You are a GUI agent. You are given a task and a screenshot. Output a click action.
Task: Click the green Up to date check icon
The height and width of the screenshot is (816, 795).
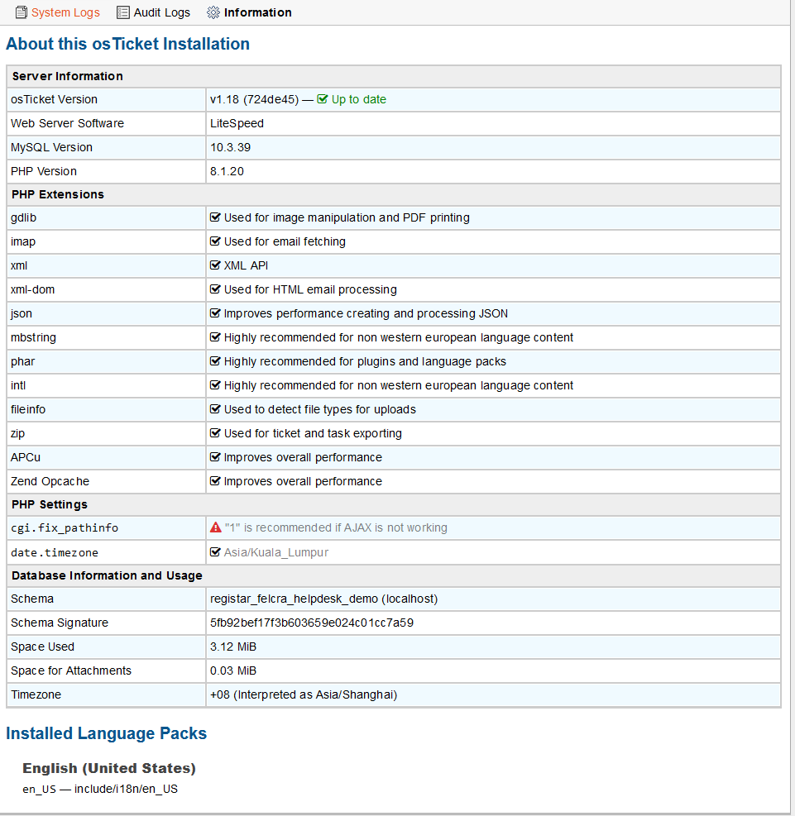click(x=323, y=99)
